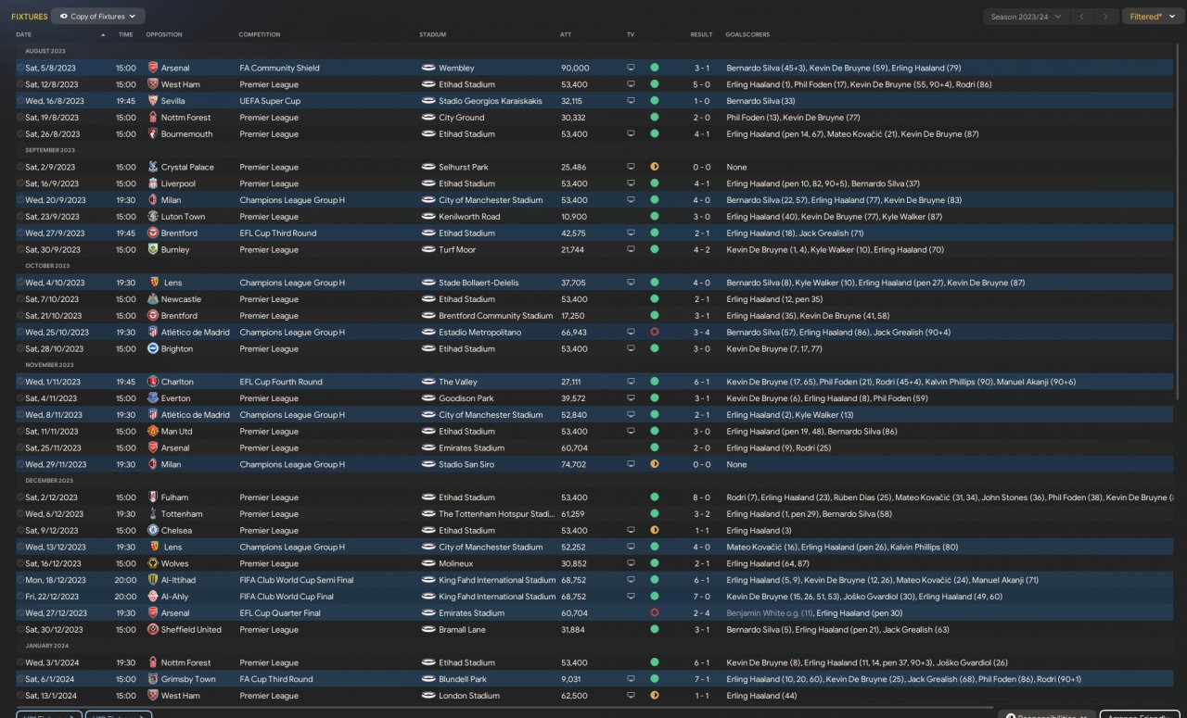Image resolution: width=1187 pixels, height=718 pixels.
Task: Open the Al-Ahly opponent link
Action: (x=175, y=597)
